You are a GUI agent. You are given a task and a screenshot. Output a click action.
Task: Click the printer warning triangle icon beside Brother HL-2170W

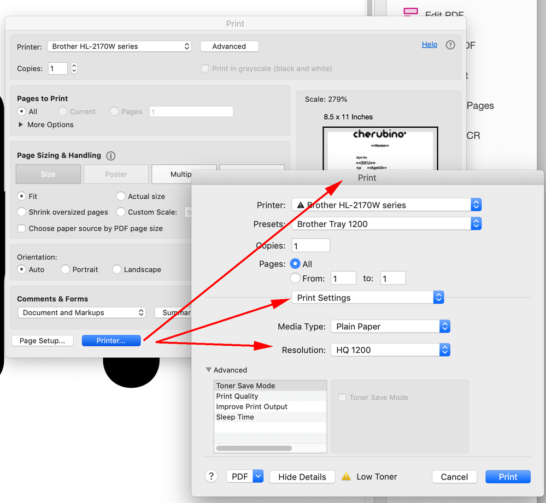click(301, 205)
